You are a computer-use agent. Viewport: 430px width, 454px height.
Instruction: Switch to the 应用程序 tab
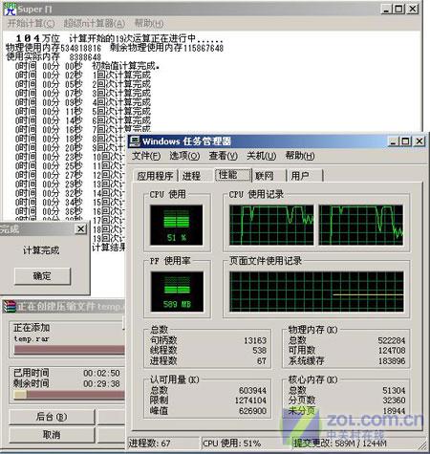coord(155,176)
